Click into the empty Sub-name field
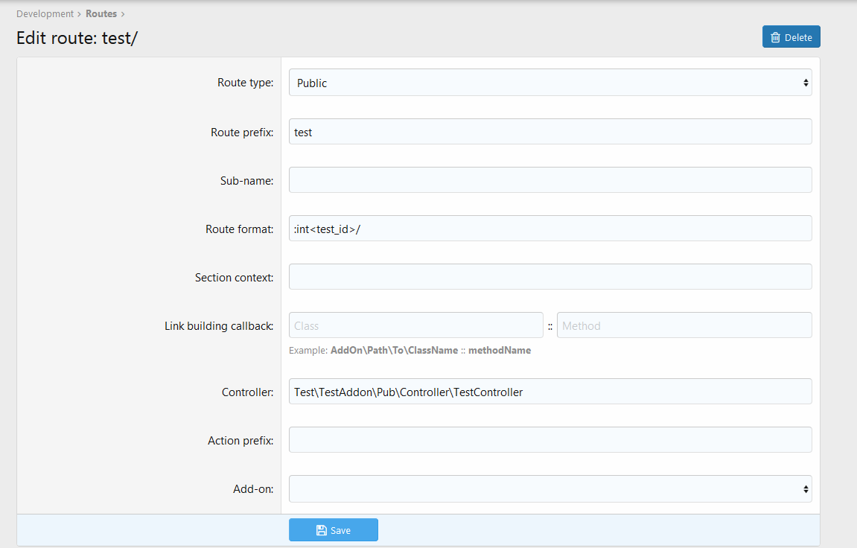 click(x=549, y=180)
